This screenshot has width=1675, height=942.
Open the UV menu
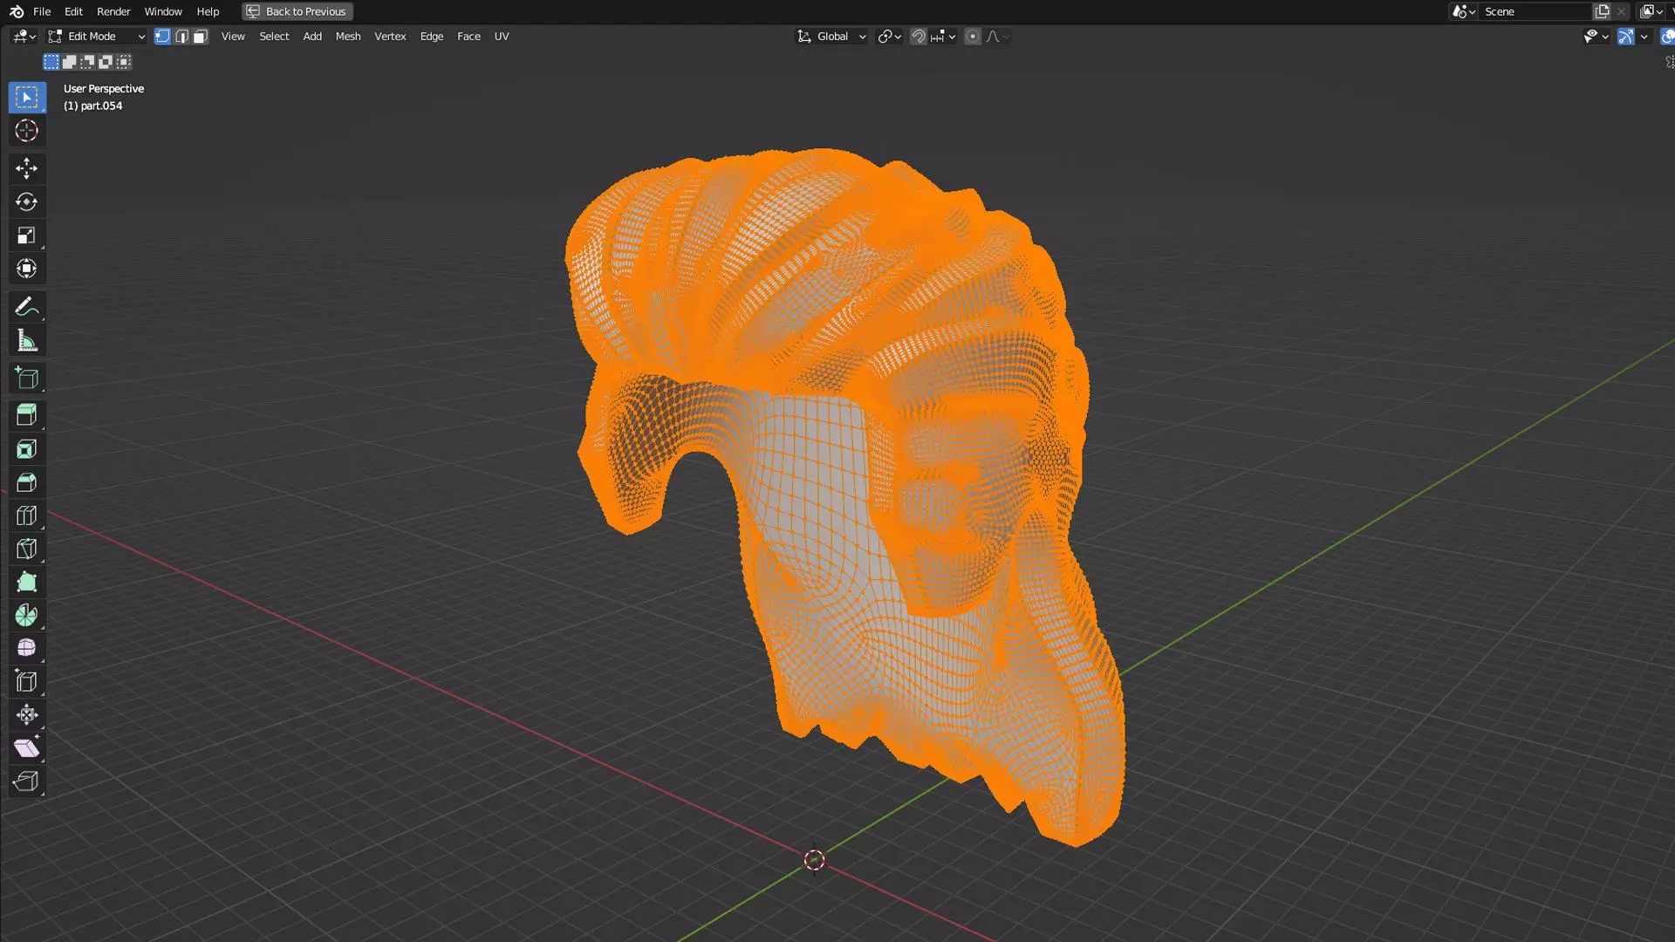pyautogui.click(x=502, y=37)
